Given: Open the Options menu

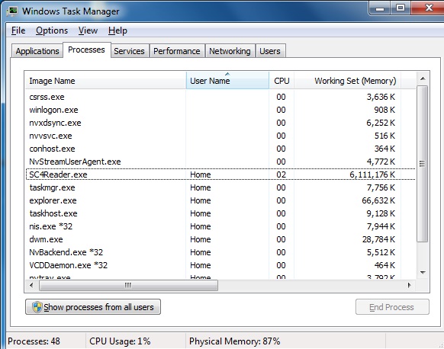Looking at the screenshot, I should tap(52, 30).
